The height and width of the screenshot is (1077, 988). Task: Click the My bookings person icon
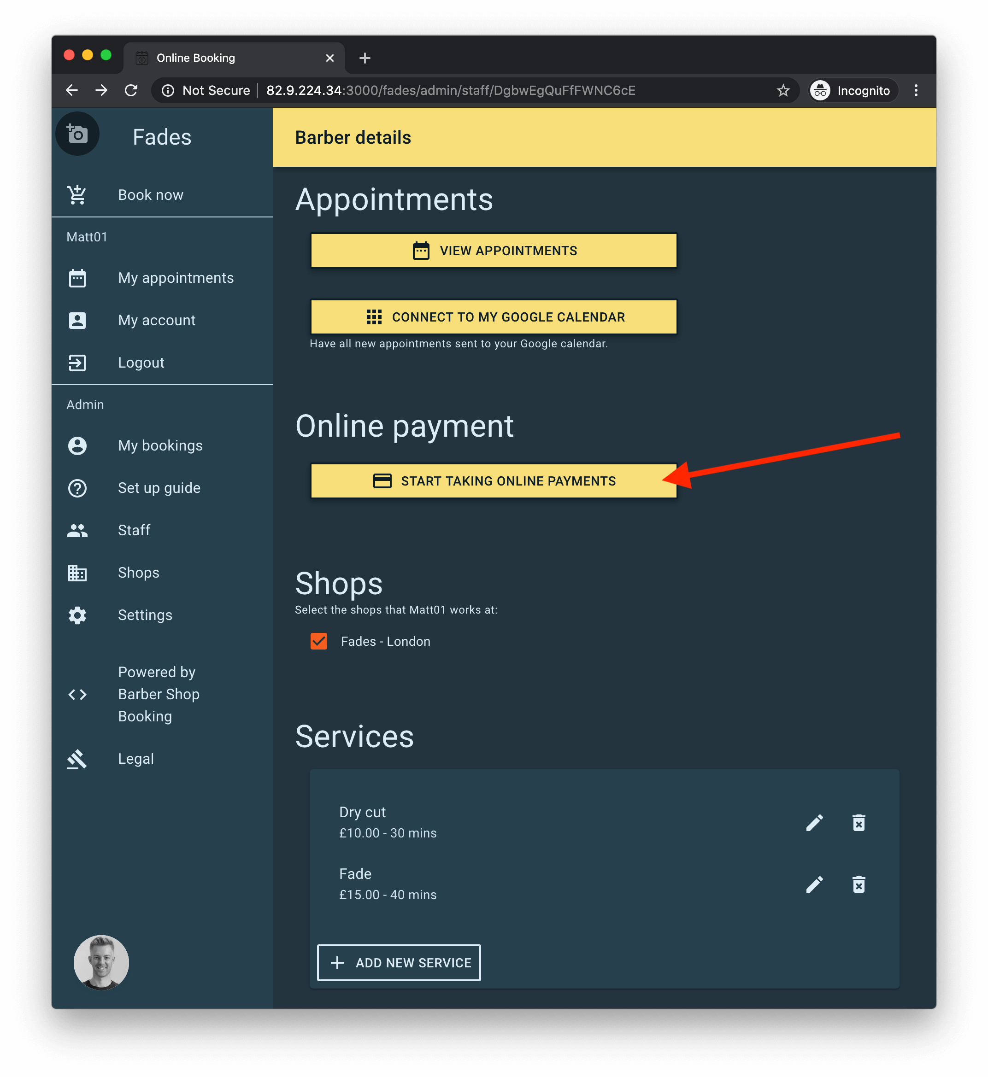78,445
